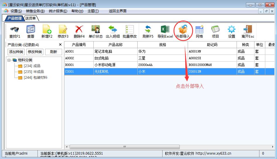
Task: Click the 种类 column header
Action: 246,45
